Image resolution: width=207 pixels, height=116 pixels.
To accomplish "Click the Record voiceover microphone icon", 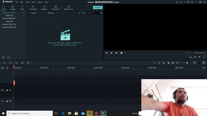I will 164,63.
